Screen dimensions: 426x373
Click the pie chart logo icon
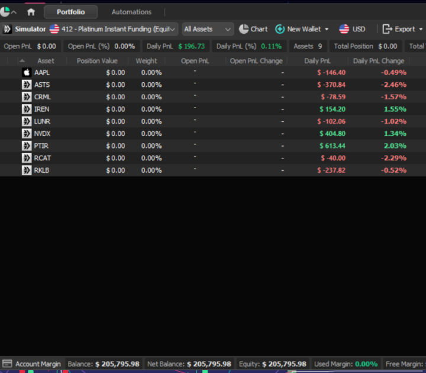click(5, 12)
